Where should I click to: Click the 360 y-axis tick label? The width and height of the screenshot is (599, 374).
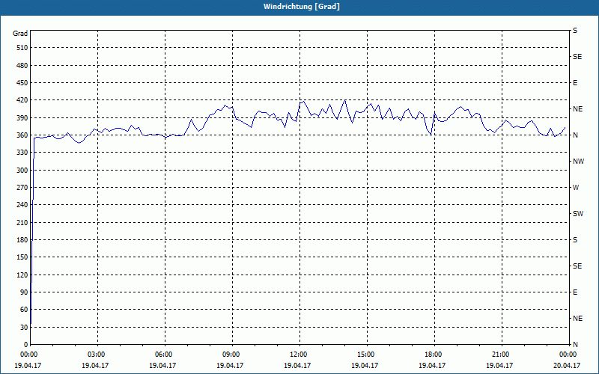point(22,135)
